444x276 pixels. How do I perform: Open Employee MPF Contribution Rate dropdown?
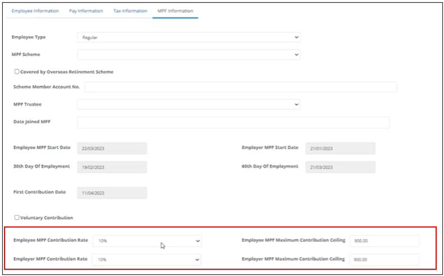(x=147, y=241)
